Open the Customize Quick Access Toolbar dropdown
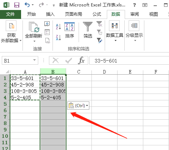The width and height of the screenshot is (169, 150). tap(54, 5)
